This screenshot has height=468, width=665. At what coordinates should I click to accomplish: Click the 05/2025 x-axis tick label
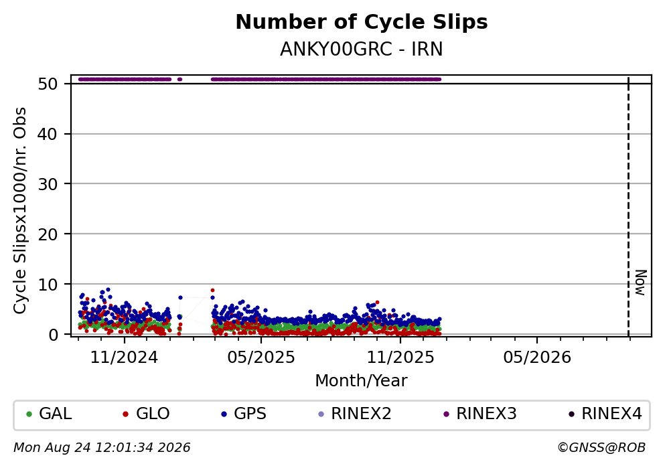261,358
